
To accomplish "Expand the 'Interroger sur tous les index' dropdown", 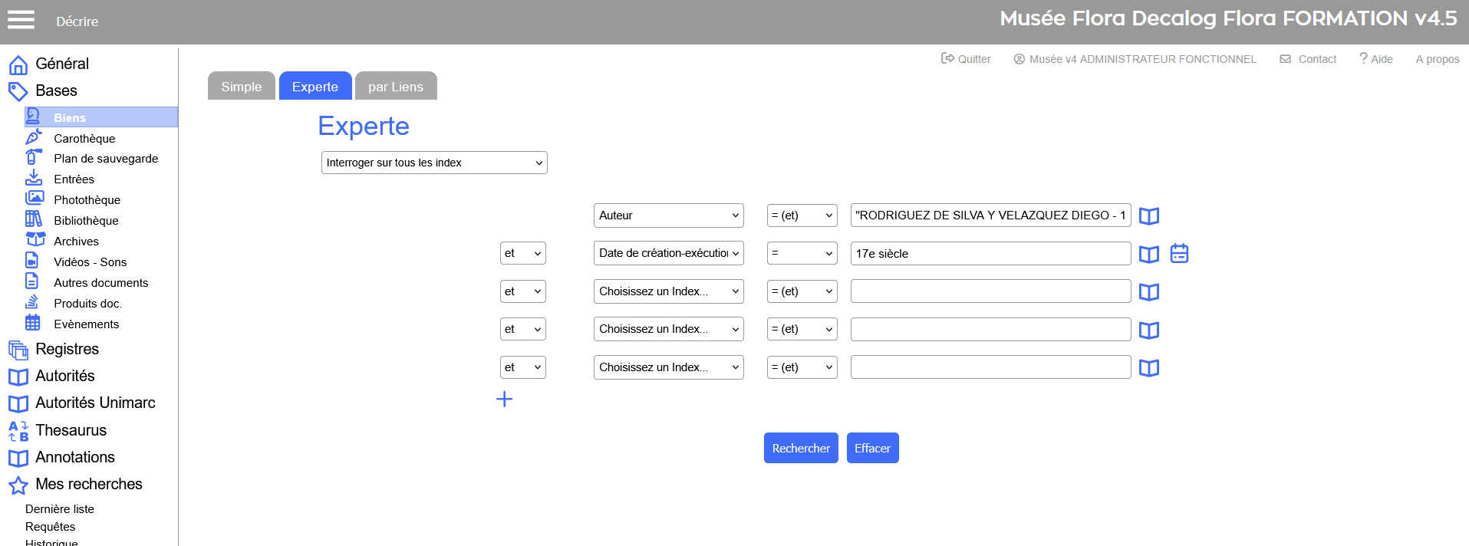I will 433,163.
